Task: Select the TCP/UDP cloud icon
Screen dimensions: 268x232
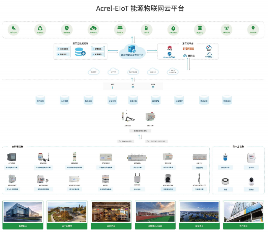Action: (x=133, y=71)
